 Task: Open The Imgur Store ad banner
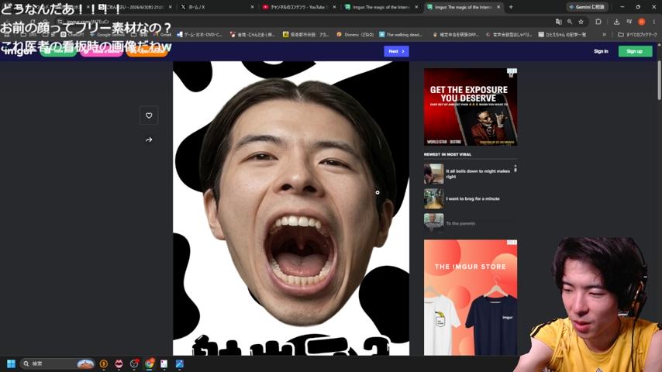(x=471, y=298)
